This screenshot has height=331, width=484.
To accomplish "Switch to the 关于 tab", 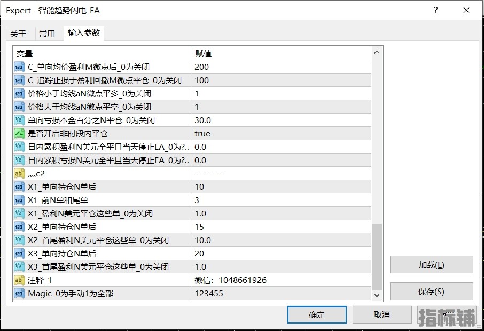I will tap(18, 34).
